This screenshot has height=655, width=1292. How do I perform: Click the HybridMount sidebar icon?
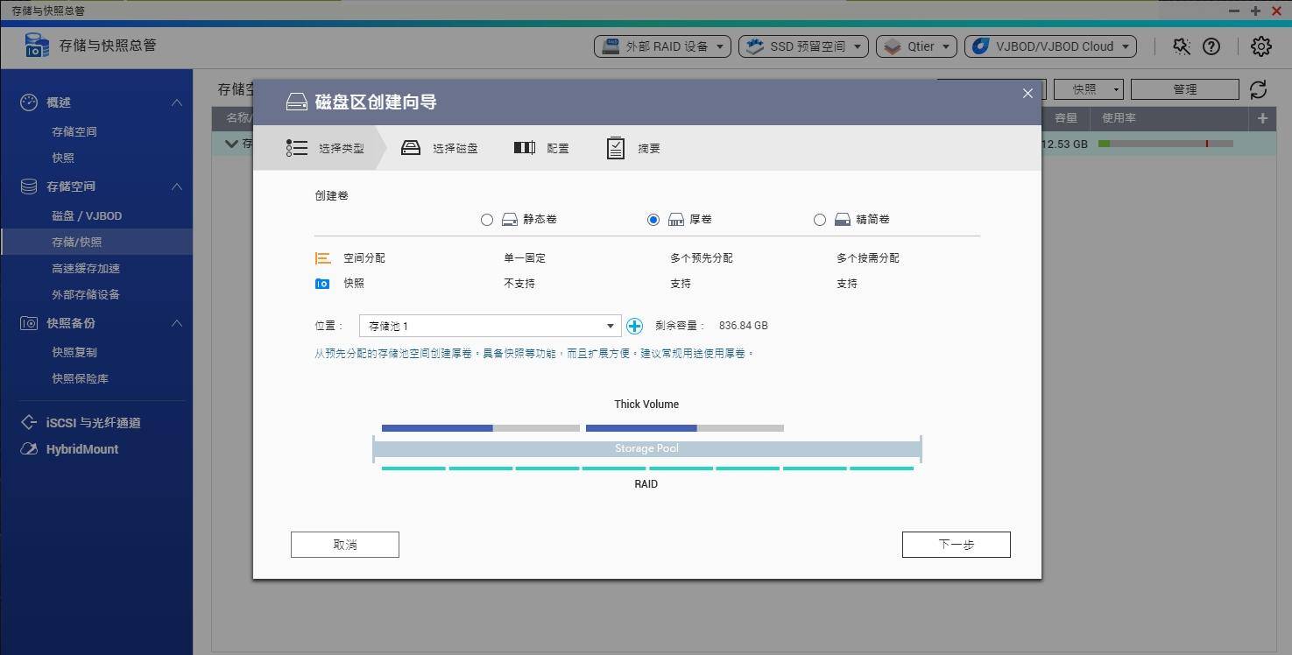click(x=31, y=448)
